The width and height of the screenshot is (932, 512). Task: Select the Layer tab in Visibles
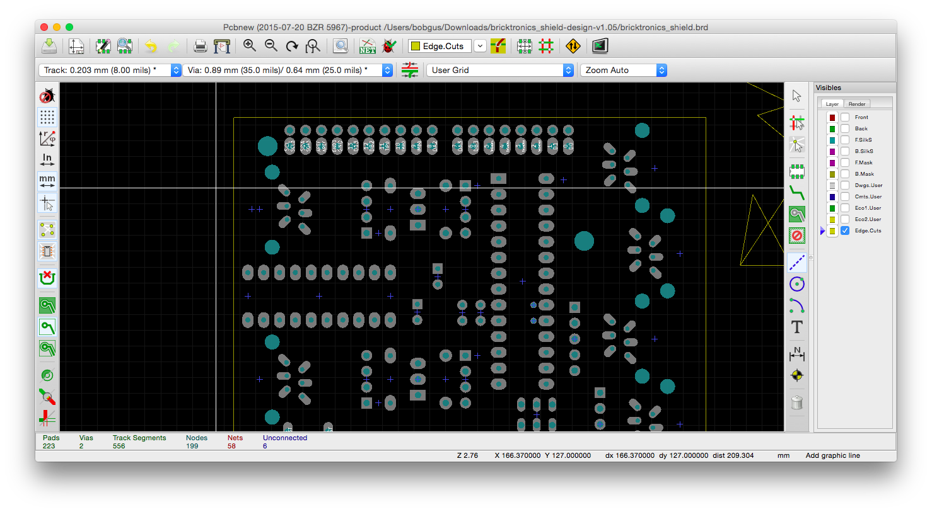[832, 104]
